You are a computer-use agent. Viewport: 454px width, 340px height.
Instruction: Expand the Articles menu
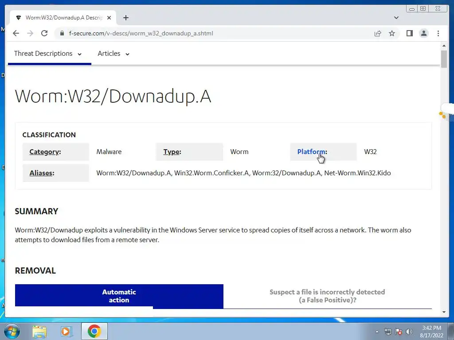click(113, 54)
